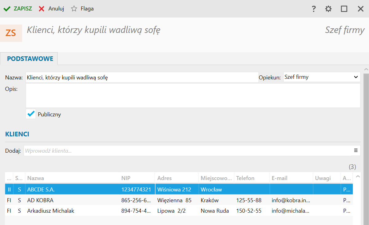Viewport: 369px width, 225px height.
Task: Select the AD KOBRA client row
Action: (x=40, y=200)
